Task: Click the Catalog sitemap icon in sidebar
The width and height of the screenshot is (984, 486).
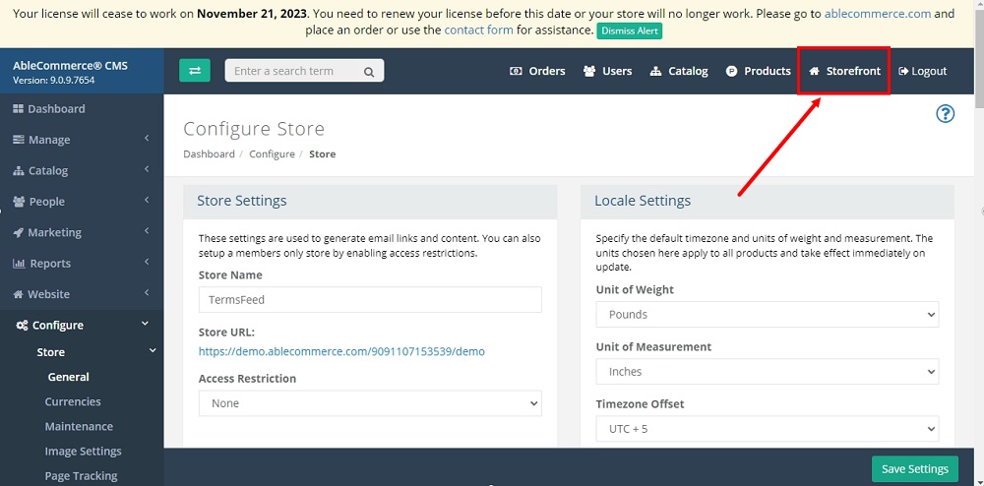Action: click(x=19, y=170)
